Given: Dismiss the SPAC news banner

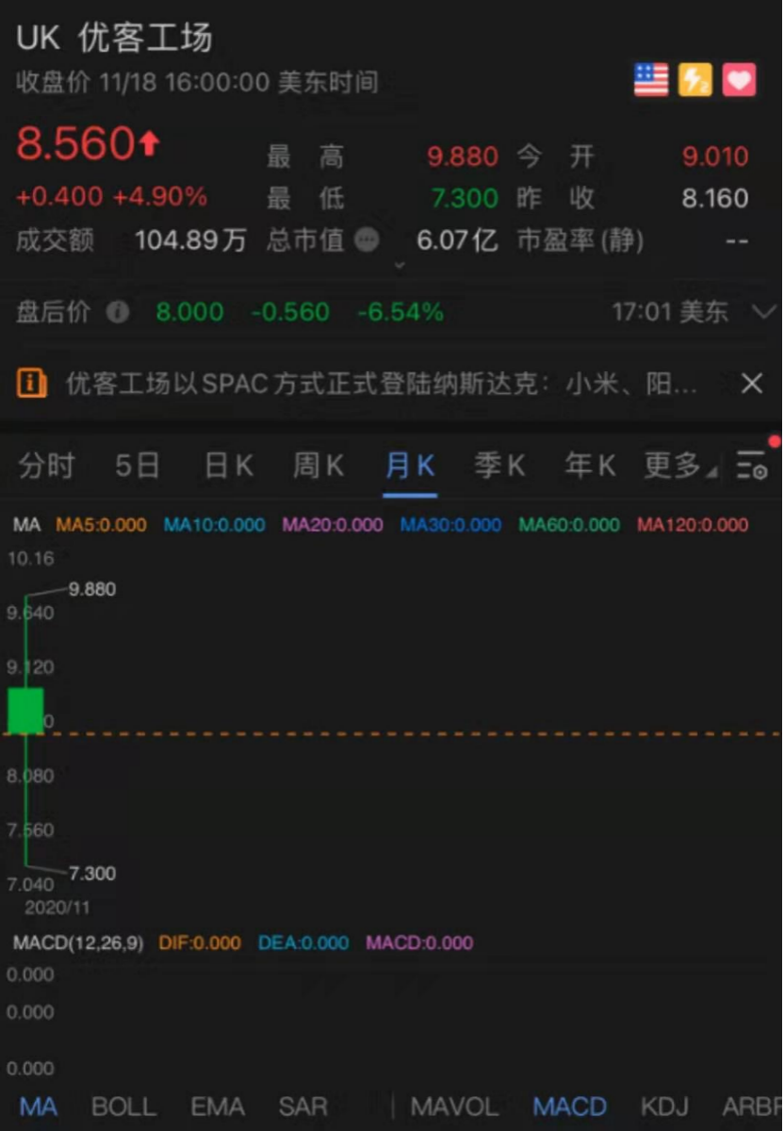Looking at the screenshot, I should (x=751, y=383).
